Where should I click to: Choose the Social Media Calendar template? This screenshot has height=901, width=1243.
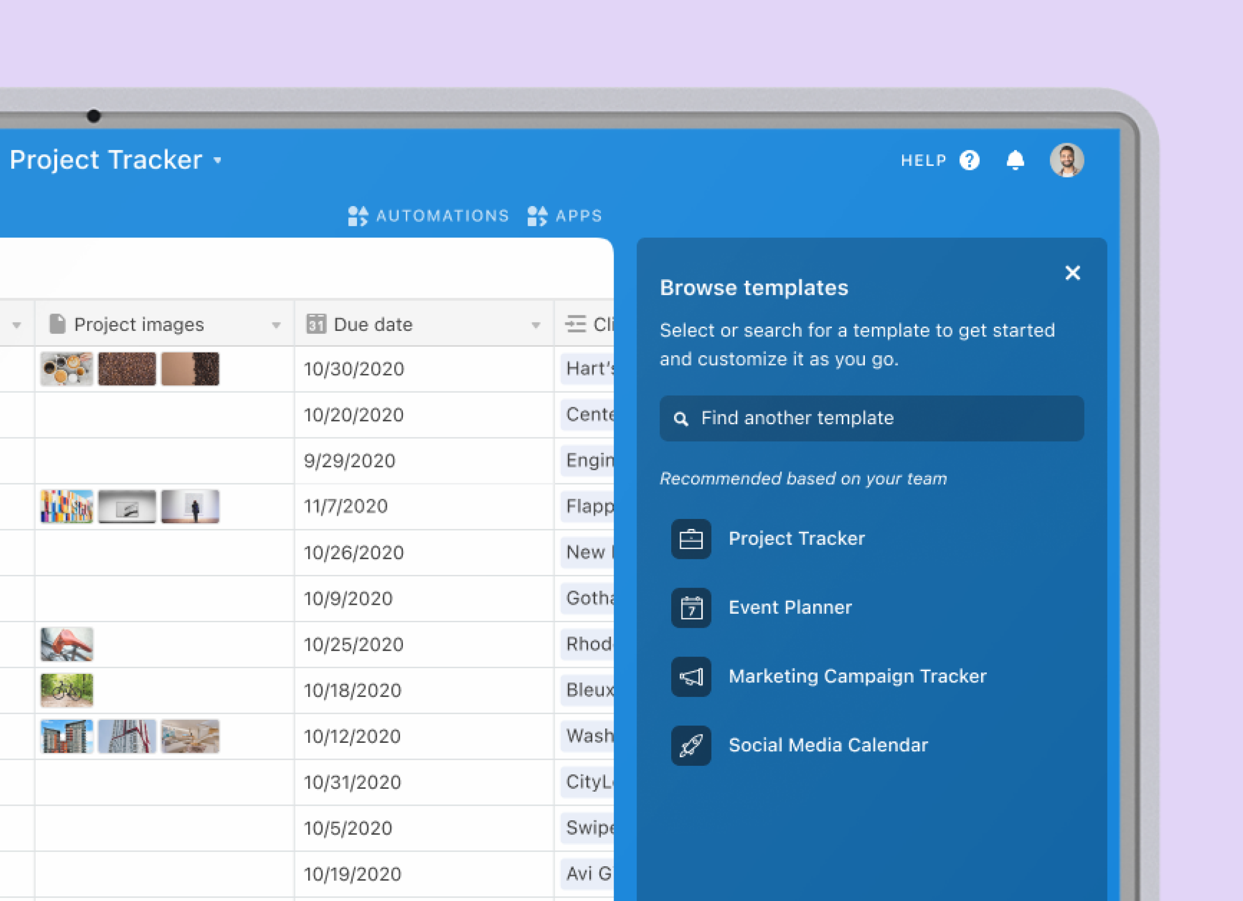(x=827, y=745)
